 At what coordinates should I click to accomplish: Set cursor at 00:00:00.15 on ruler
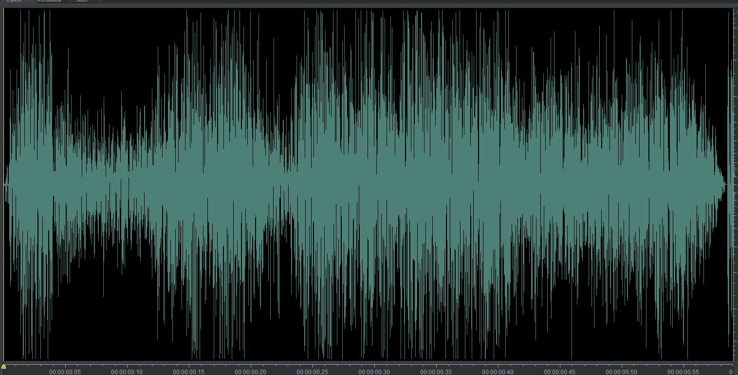tap(188, 372)
